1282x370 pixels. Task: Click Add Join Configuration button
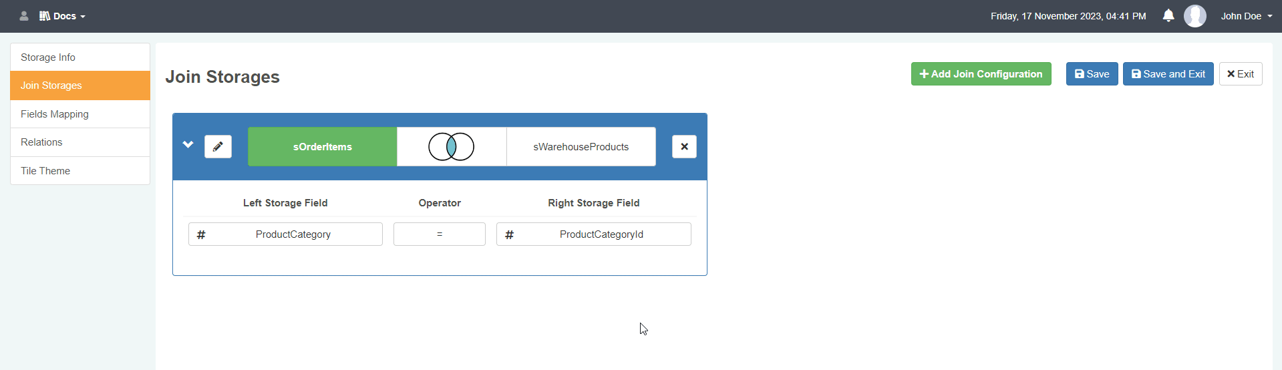pyautogui.click(x=981, y=74)
